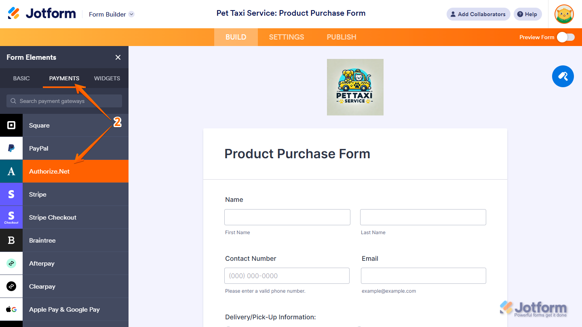
Task: Switch to the Widgets tab
Action: pyautogui.click(x=107, y=78)
